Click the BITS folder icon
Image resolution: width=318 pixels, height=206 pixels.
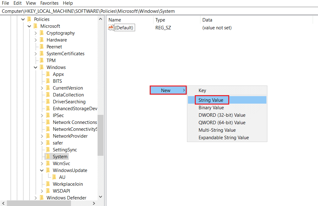pyautogui.click(x=48, y=81)
